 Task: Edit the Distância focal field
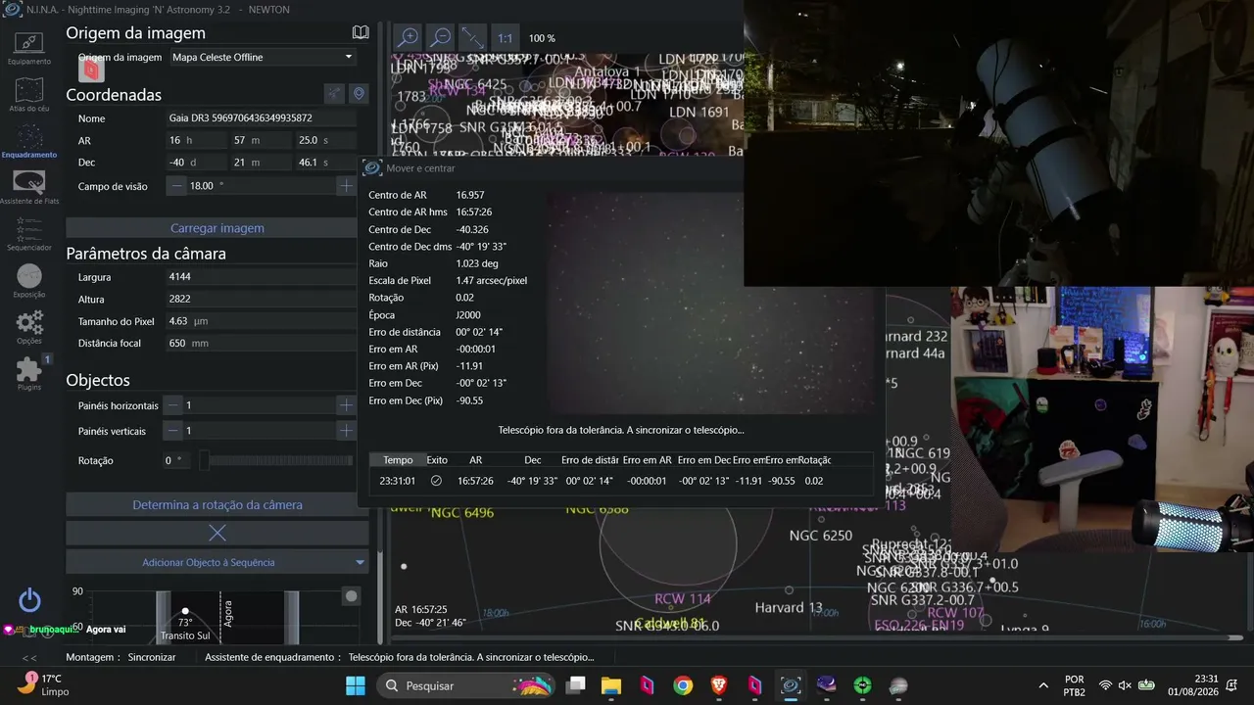261,344
